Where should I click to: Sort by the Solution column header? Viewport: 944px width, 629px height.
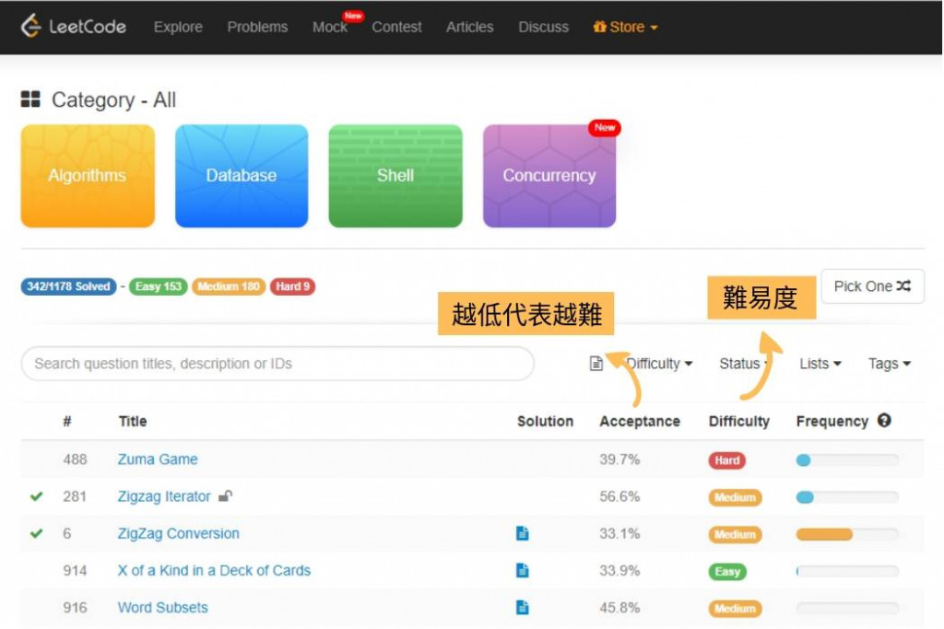pyautogui.click(x=545, y=421)
